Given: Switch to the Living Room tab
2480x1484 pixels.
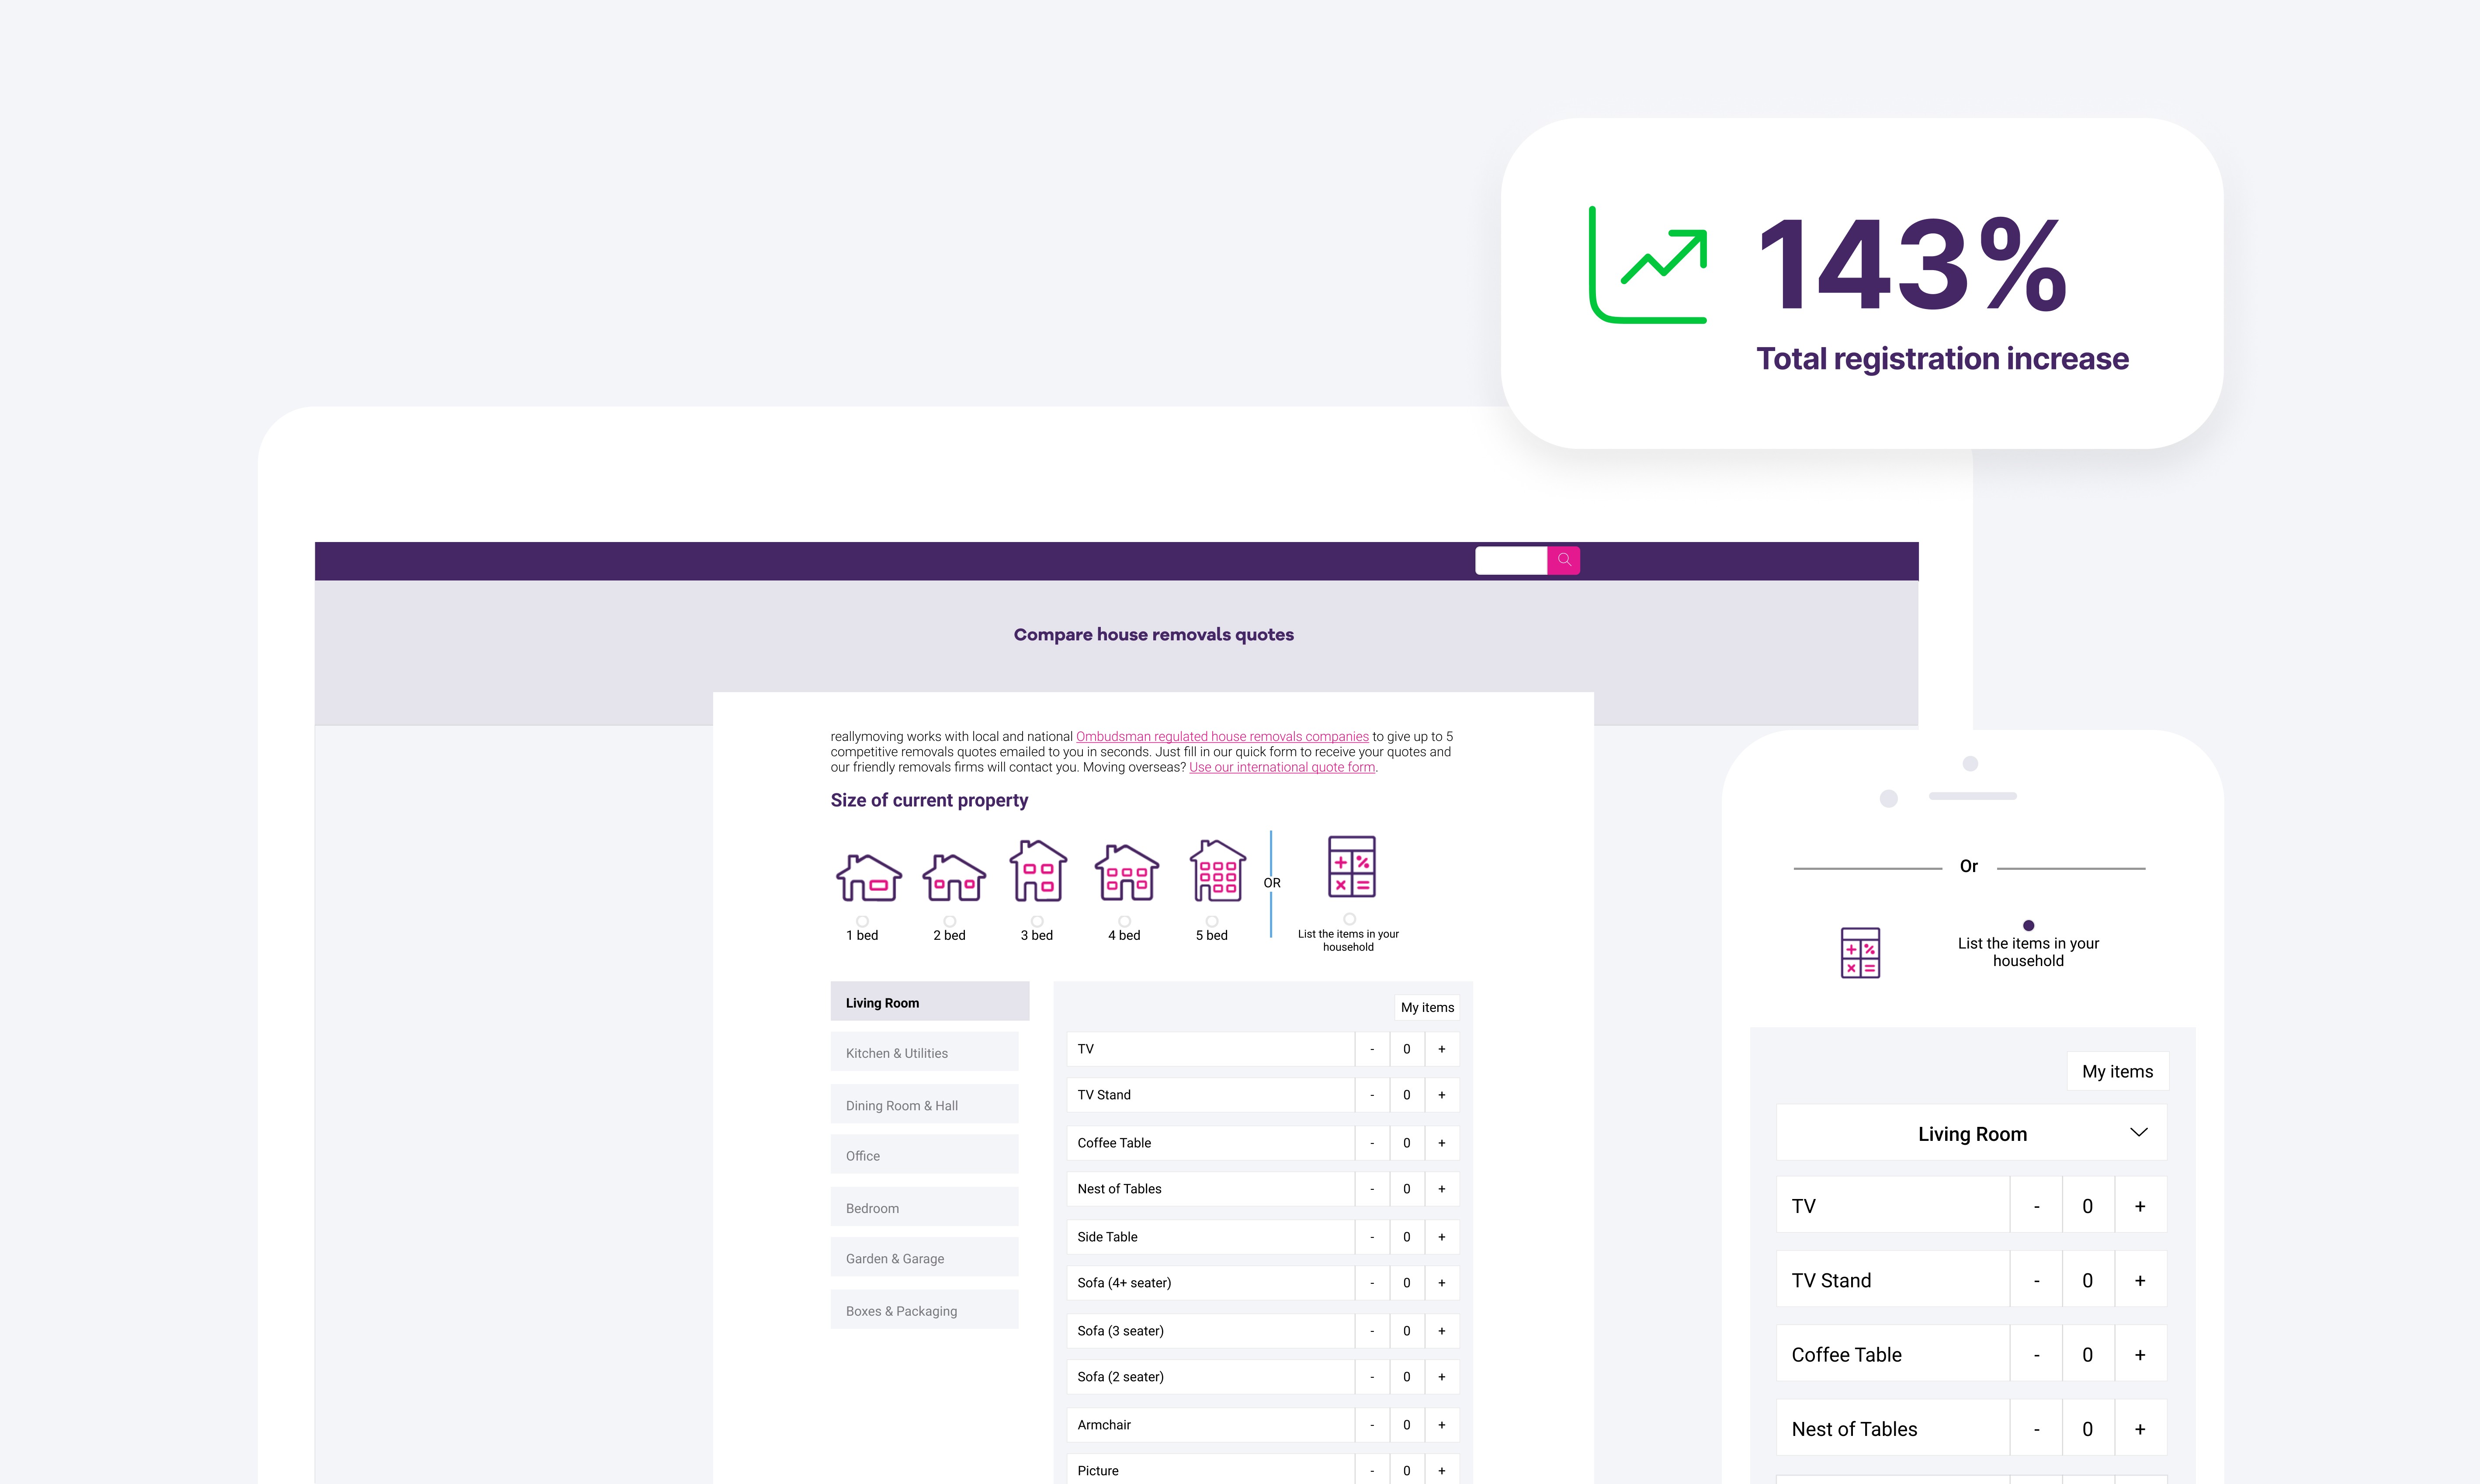Looking at the screenshot, I should [930, 1001].
